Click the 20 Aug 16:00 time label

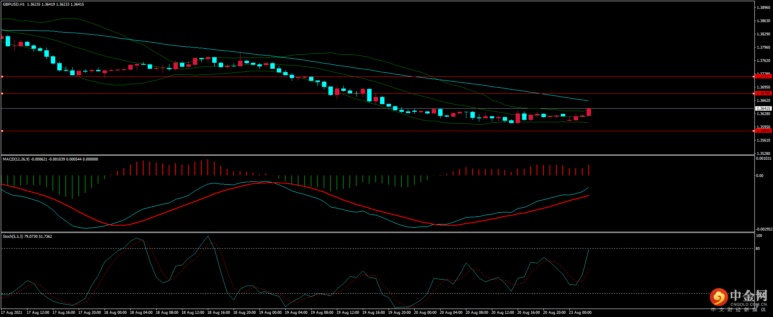[529, 313]
